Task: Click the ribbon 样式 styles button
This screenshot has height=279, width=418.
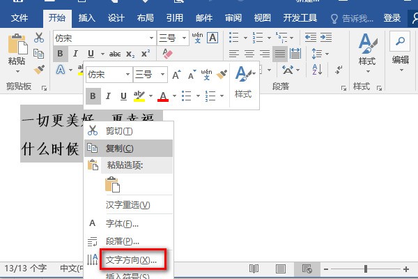Action: (367, 52)
